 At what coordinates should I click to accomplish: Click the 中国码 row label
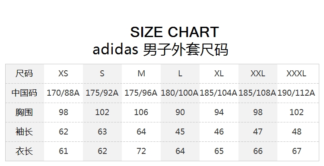[x=24, y=93]
